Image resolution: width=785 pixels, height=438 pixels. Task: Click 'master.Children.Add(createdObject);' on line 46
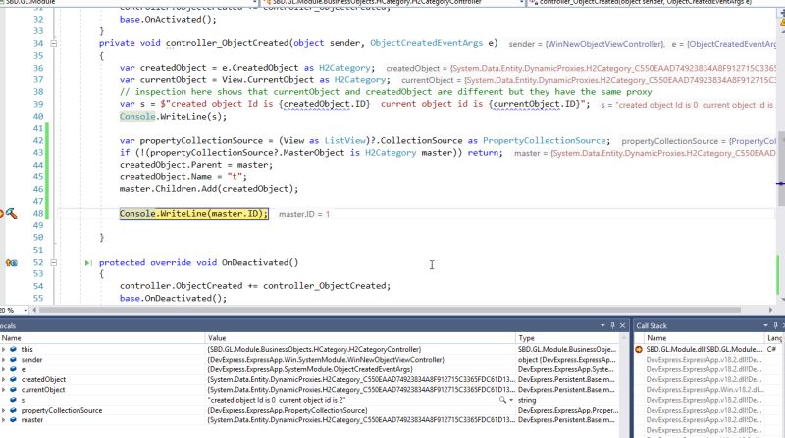[x=209, y=189]
